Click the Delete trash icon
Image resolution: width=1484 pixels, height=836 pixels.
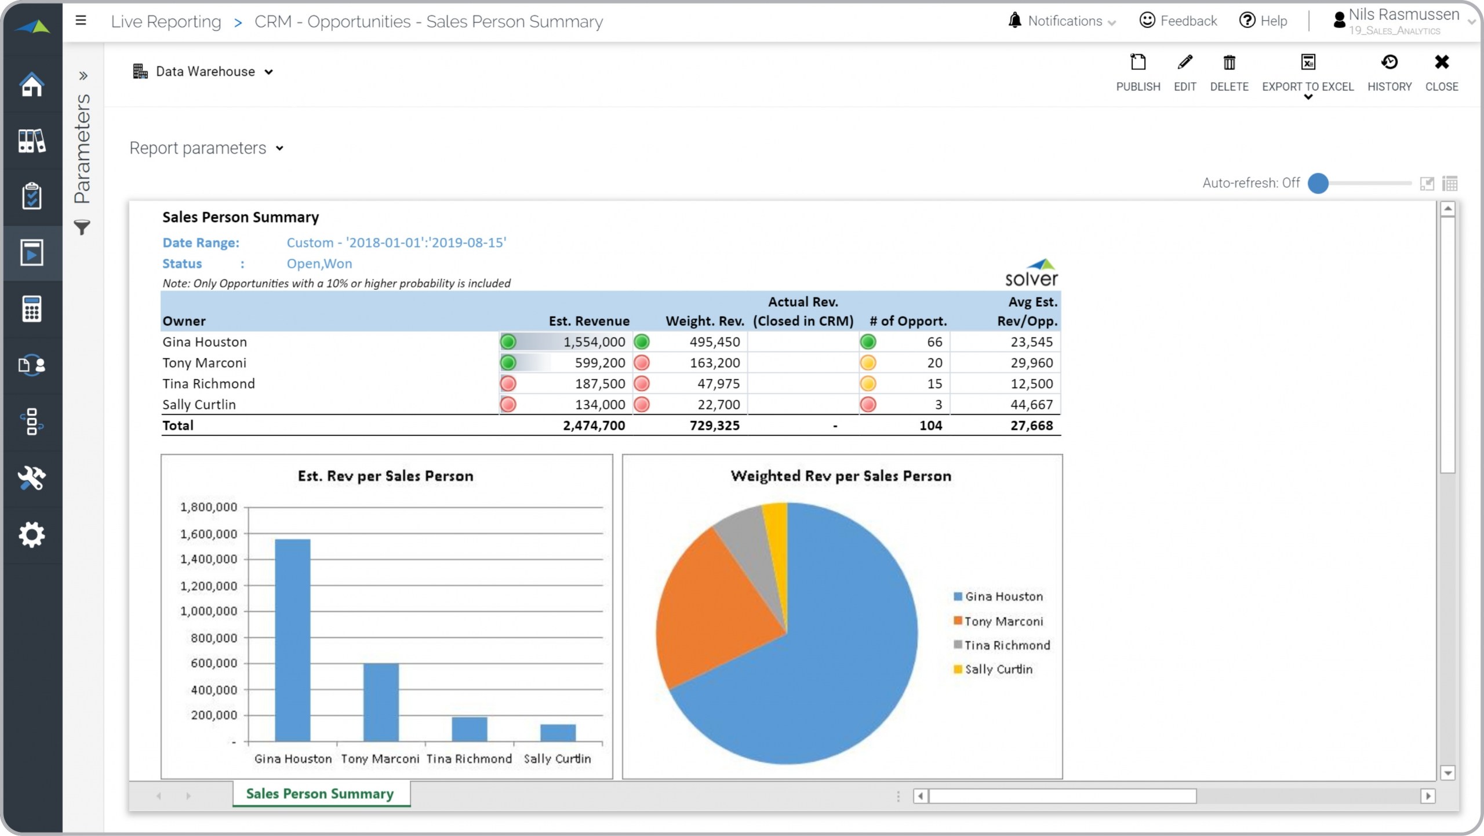tap(1229, 63)
